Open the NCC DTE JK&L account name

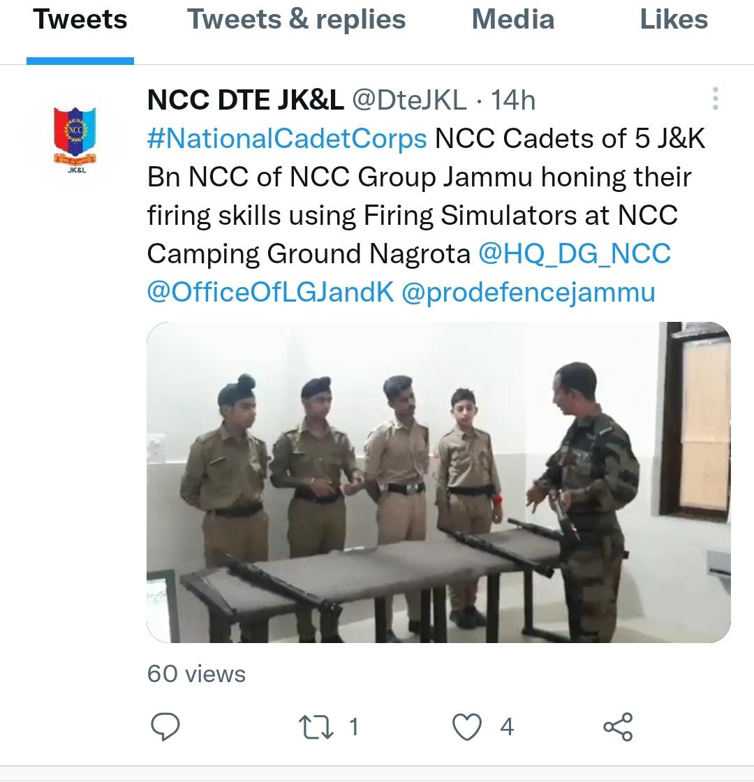click(x=245, y=101)
